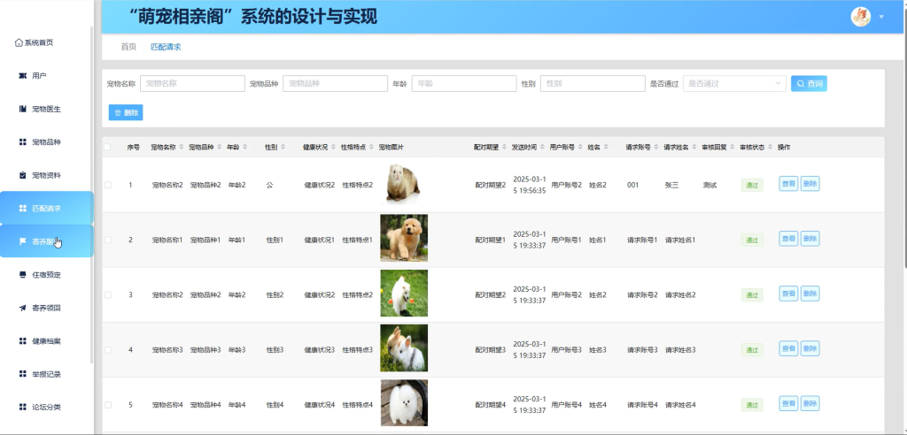Click the sidebar vertical scrollbar

91,195
